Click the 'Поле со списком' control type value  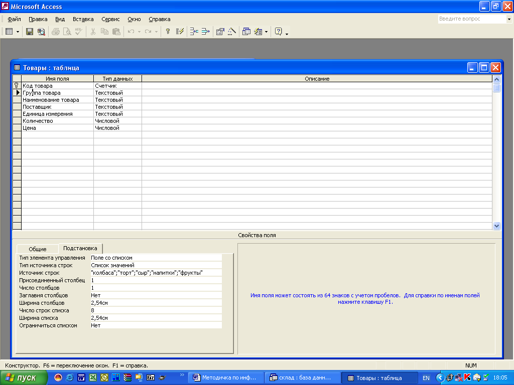point(156,258)
